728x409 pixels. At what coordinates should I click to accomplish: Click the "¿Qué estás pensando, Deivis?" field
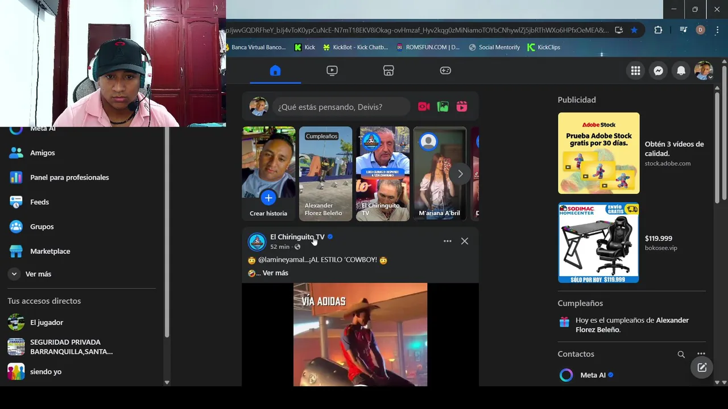(341, 107)
